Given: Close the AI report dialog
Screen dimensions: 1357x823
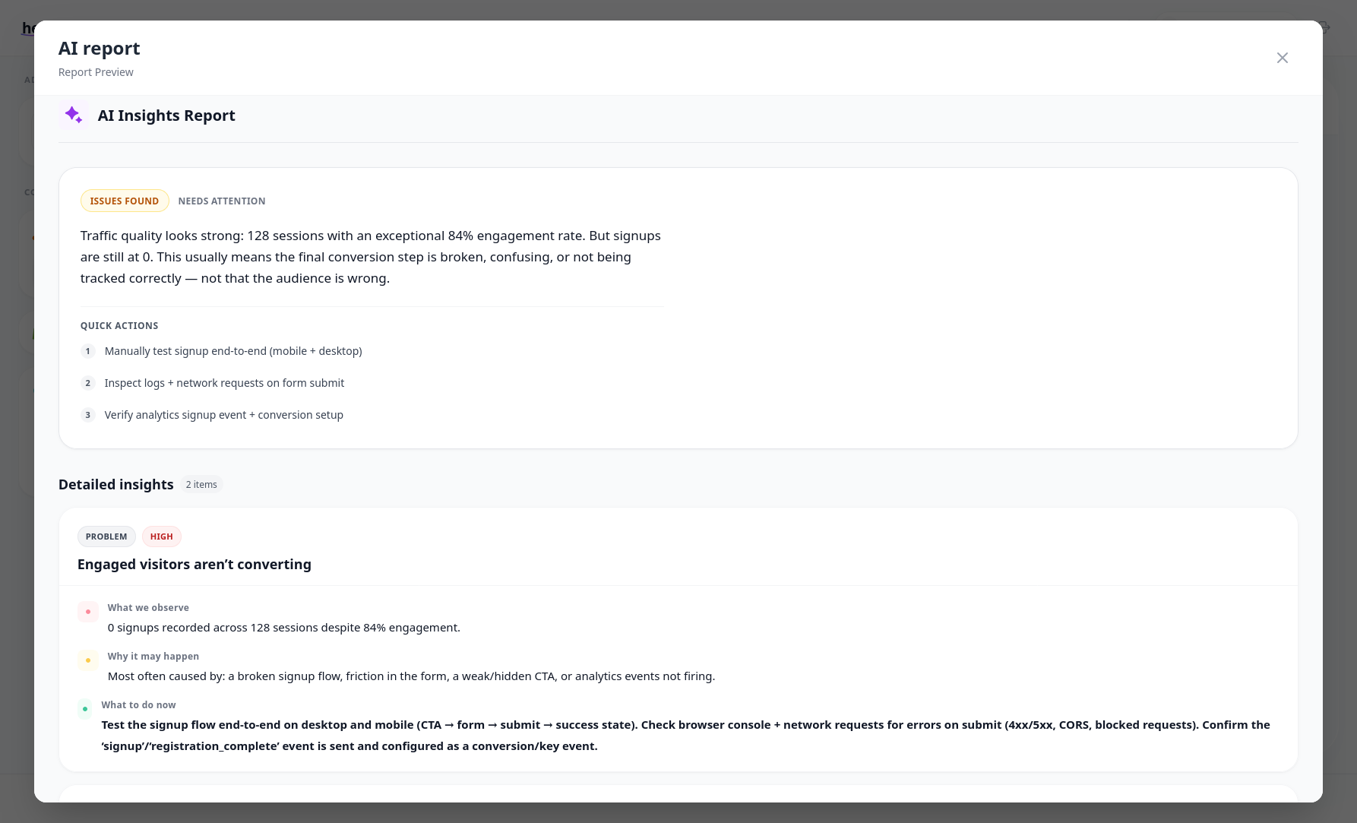Looking at the screenshot, I should coord(1282,58).
